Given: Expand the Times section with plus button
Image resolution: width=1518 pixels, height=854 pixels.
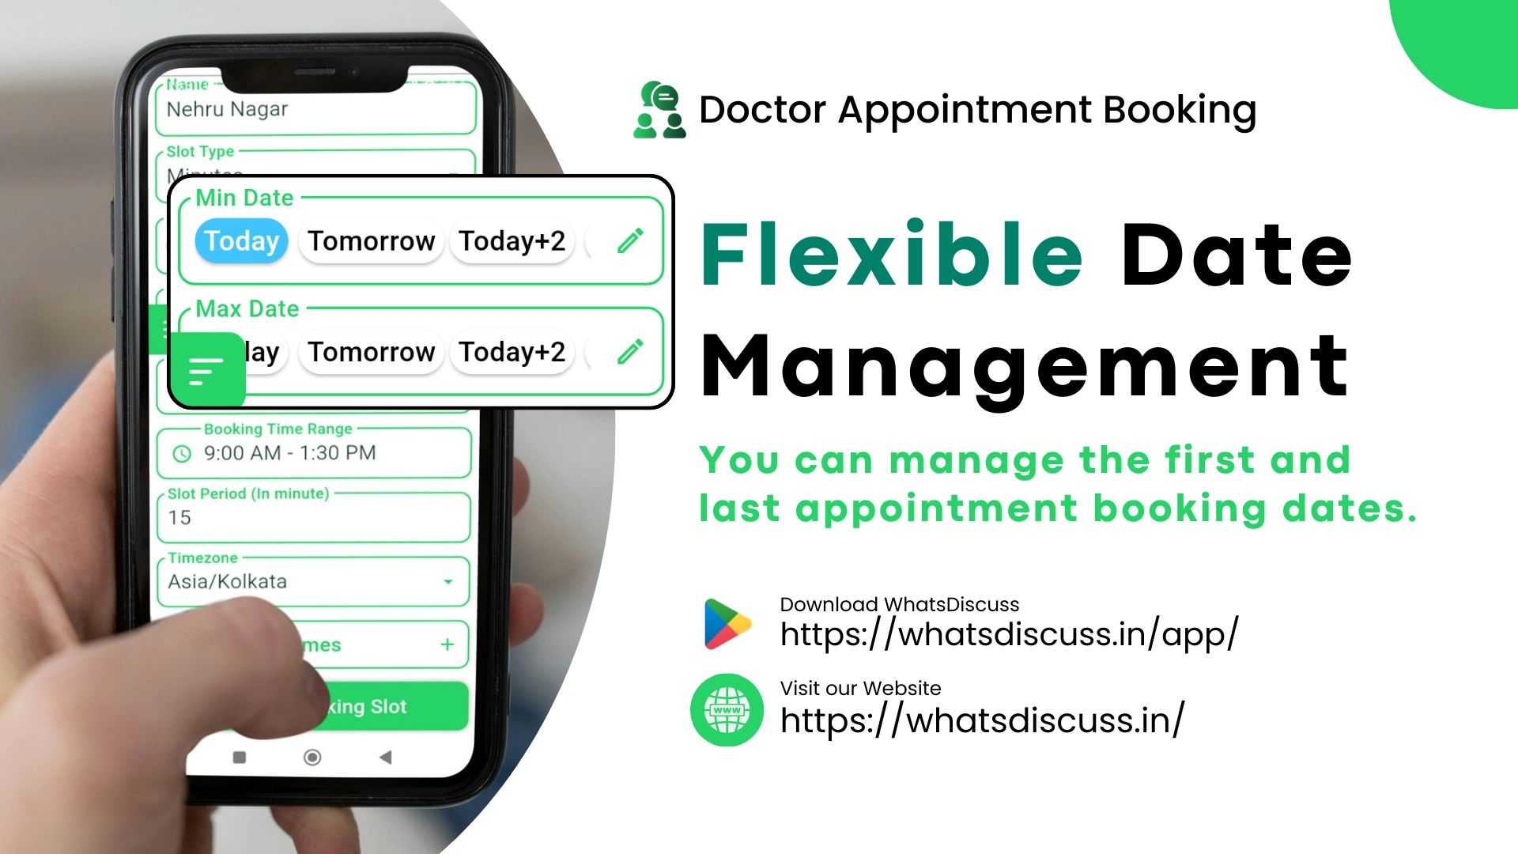Looking at the screenshot, I should 448,644.
